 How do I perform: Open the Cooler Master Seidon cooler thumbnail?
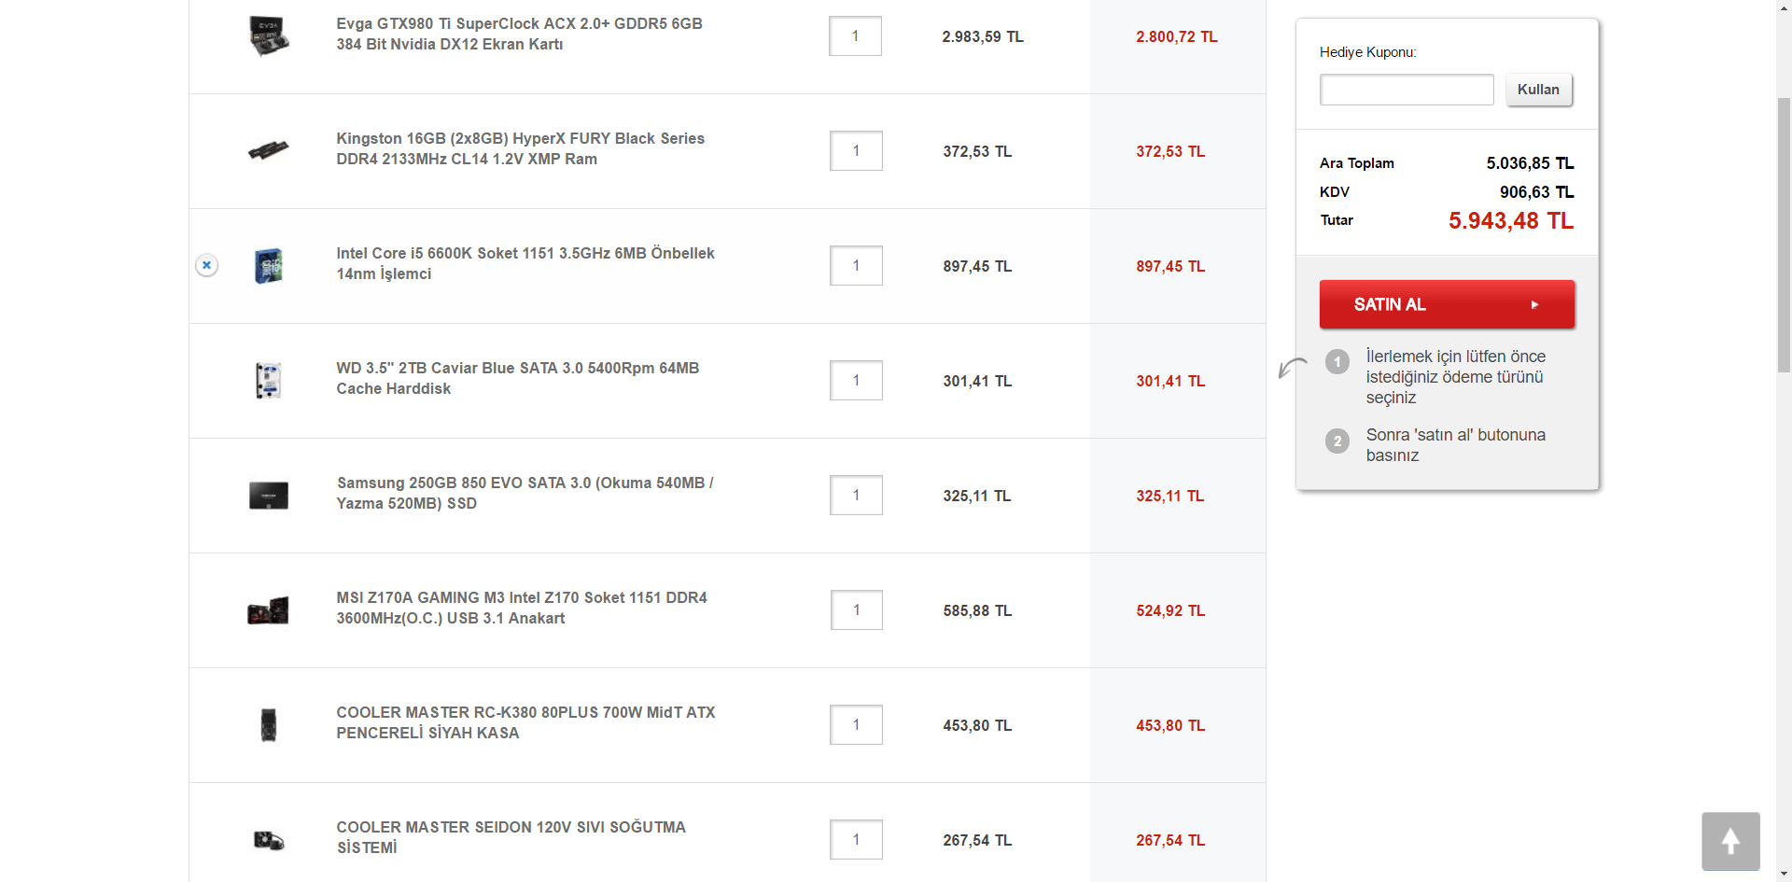click(269, 840)
